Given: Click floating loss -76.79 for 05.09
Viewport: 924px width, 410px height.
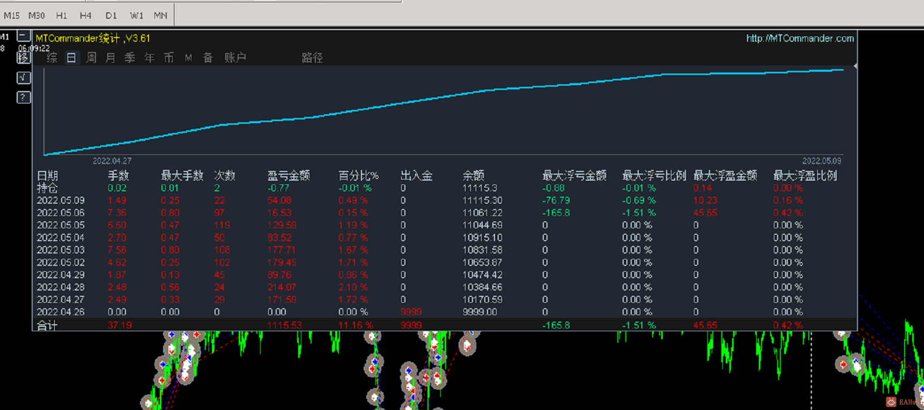Looking at the screenshot, I should [556, 200].
